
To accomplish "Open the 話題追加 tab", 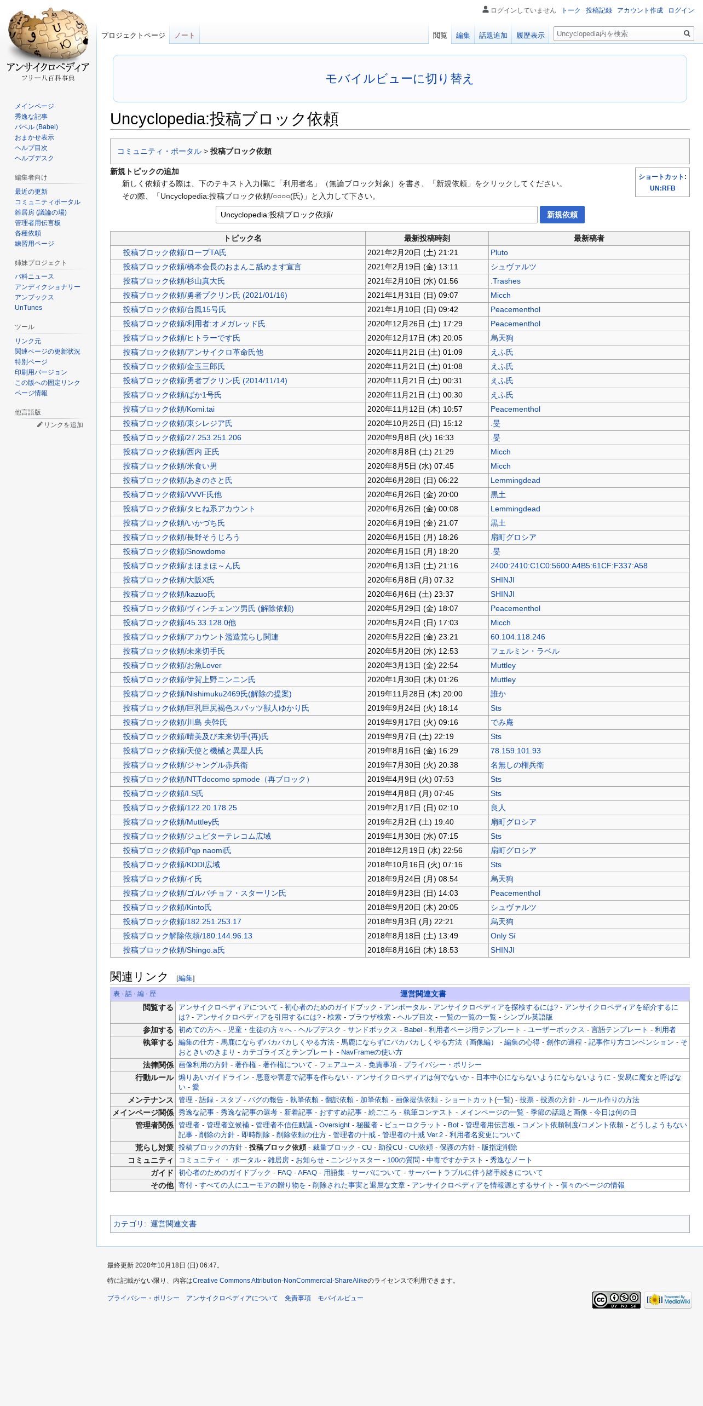I will click(493, 36).
